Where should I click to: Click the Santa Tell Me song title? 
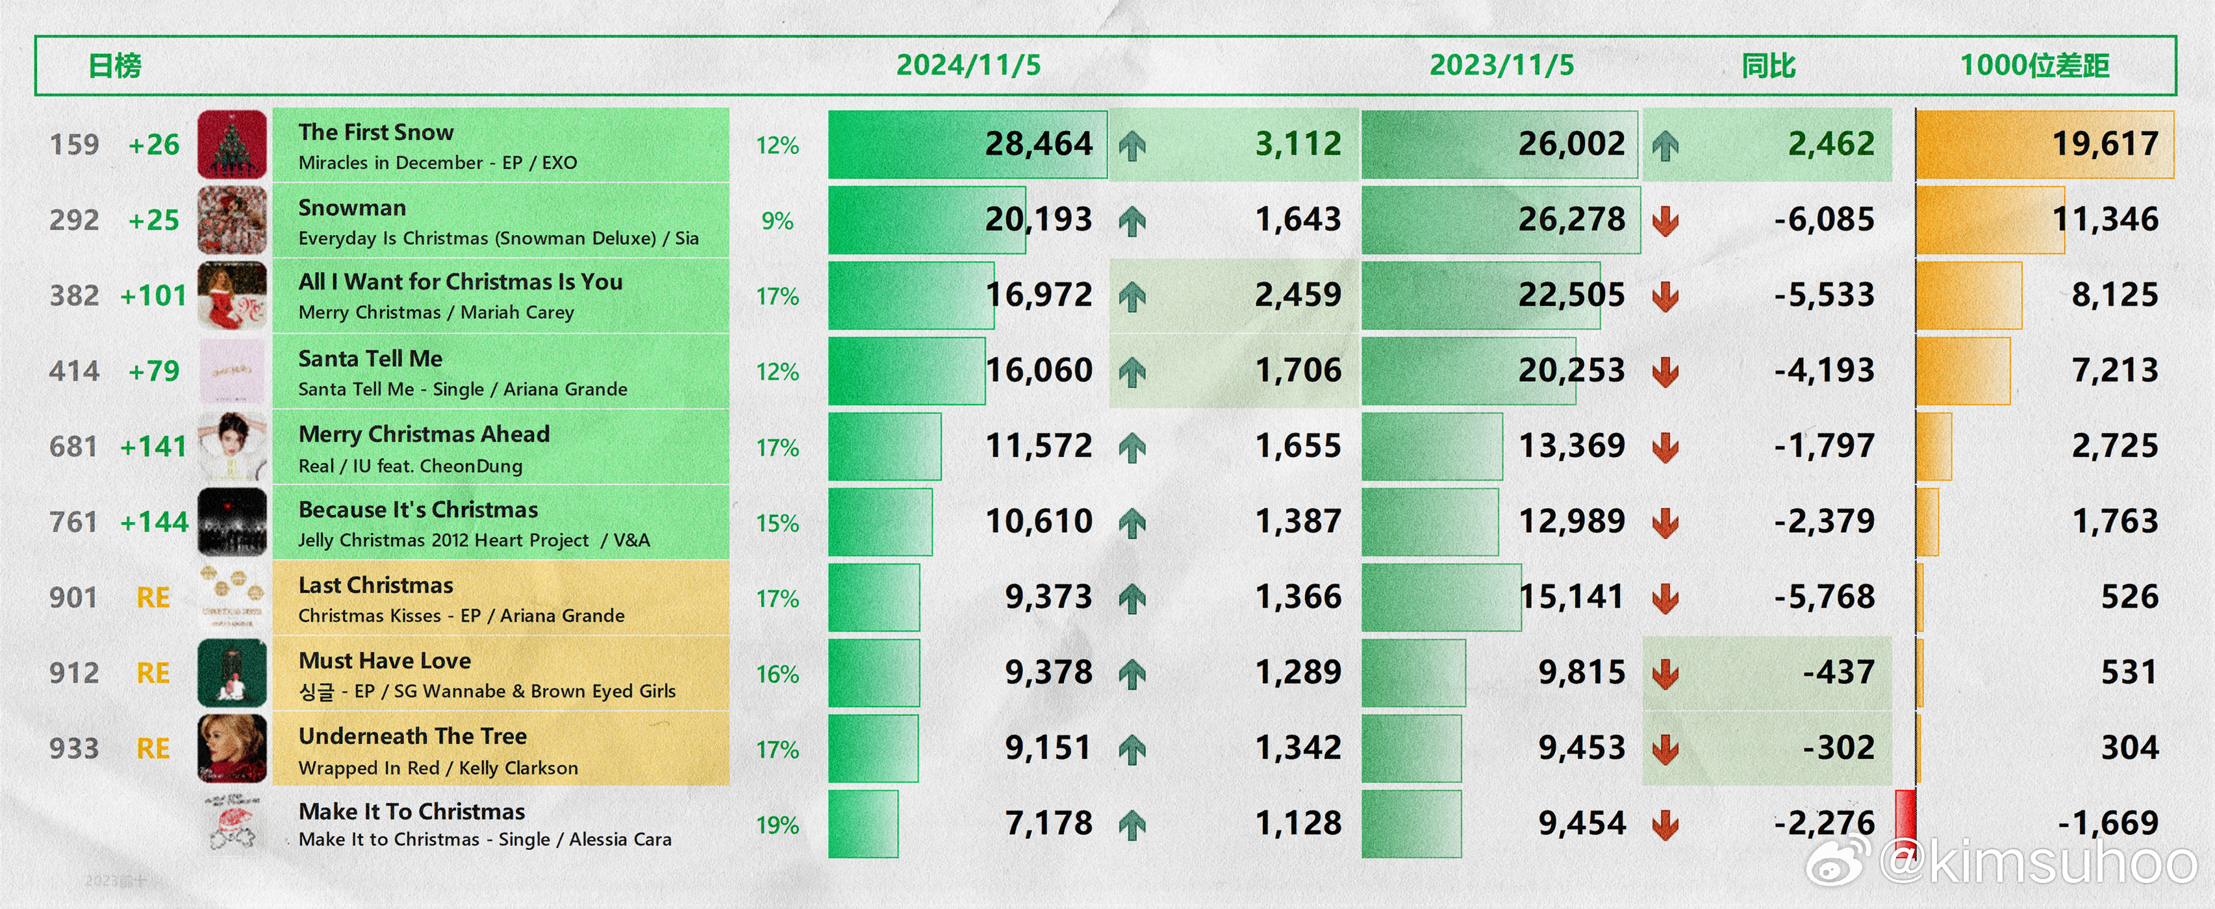pyautogui.click(x=371, y=358)
